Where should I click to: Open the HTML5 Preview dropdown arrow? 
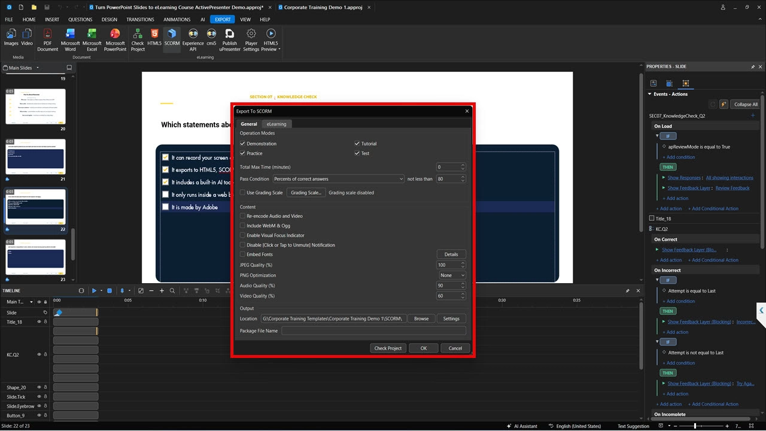click(x=279, y=50)
